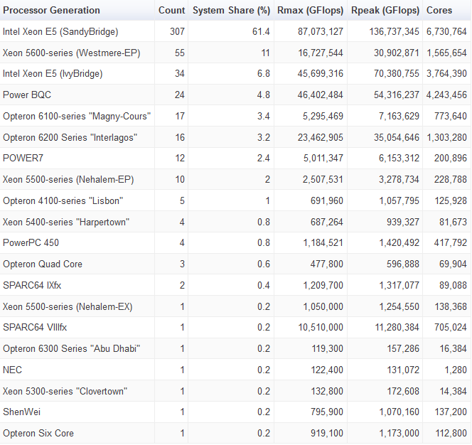Select PowerPC 450 processor name

coord(31,242)
